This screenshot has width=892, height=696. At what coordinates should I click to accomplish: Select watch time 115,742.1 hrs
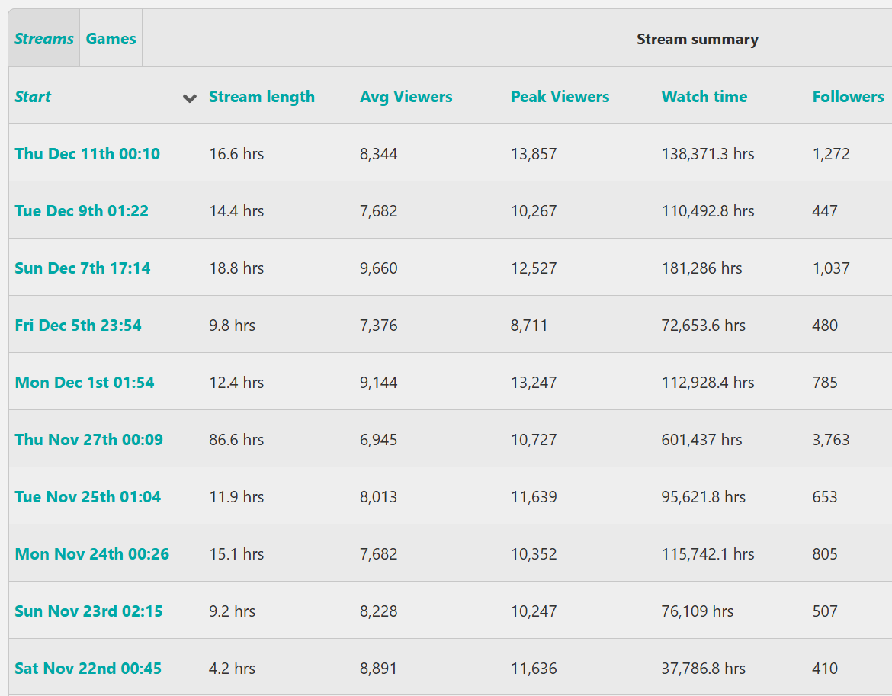pos(708,554)
